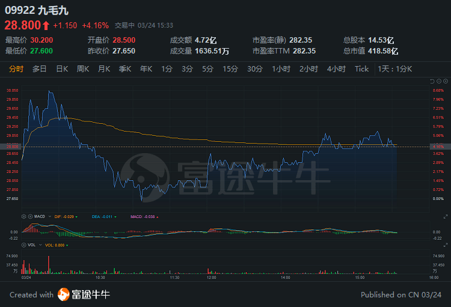Image resolution: width=451 pixels, height=307 pixels.
Task: Click the 最低价 value 27.600
Action: coord(41,51)
